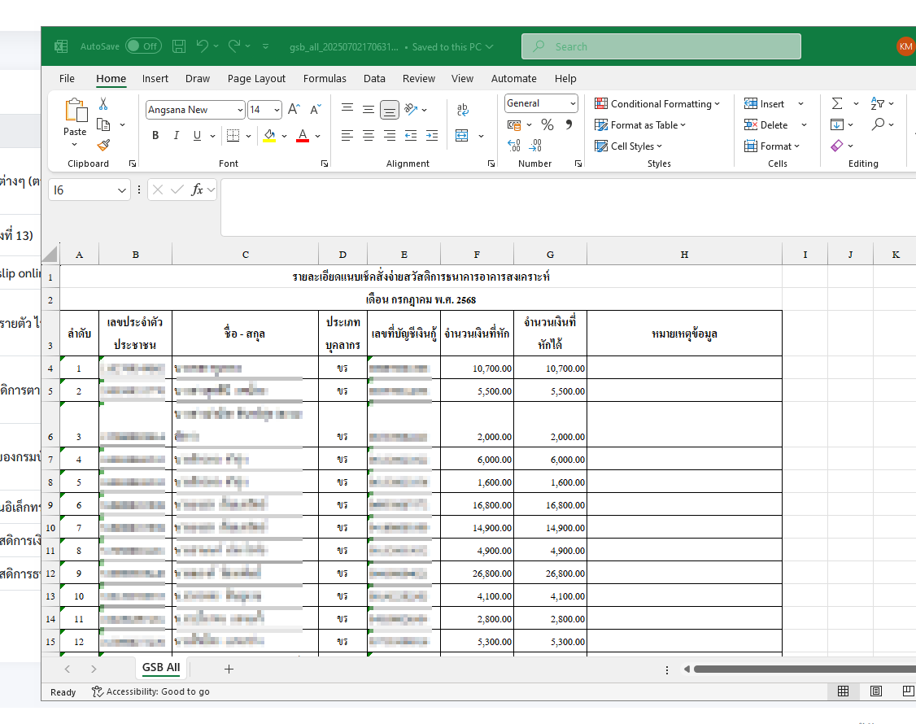Apply red font color
The width and height of the screenshot is (916, 724).
303,136
